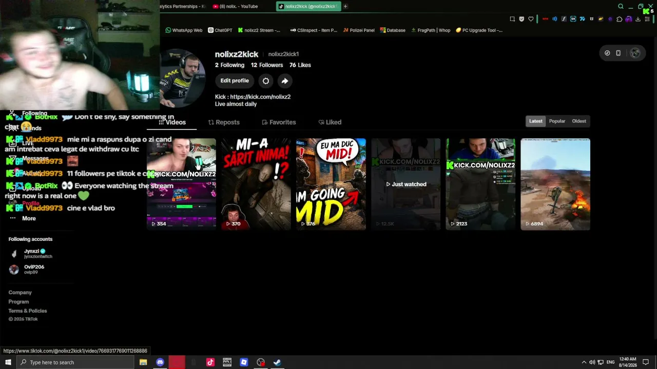Open the Polizei Panel bookmark

click(x=359, y=30)
